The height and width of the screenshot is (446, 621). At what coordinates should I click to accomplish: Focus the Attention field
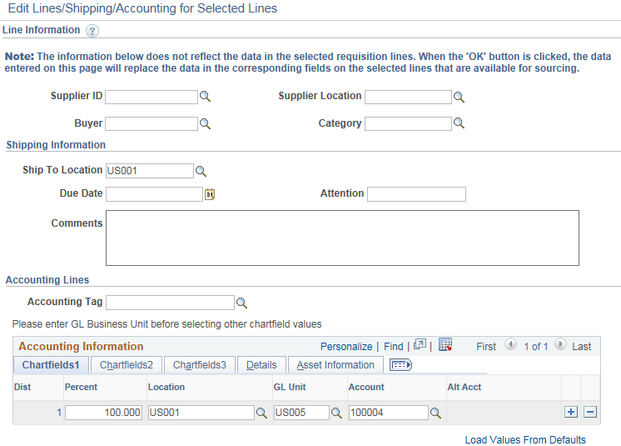click(x=417, y=194)
